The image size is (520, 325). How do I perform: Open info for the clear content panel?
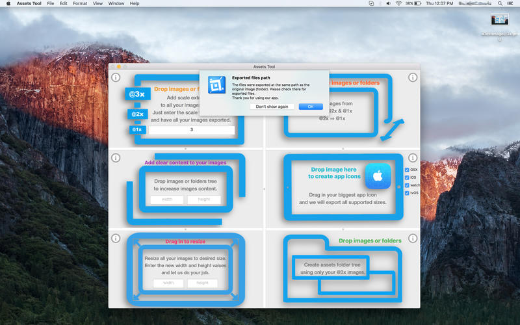tap(116, 158)
